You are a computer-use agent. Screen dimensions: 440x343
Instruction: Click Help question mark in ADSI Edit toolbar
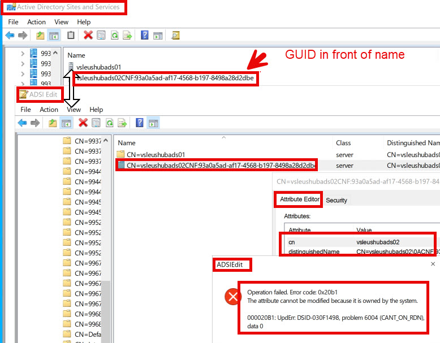point(140,123)
